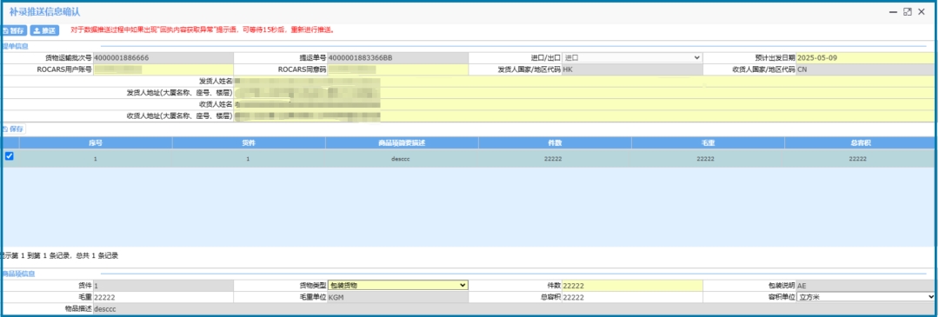
Task: Click the 商品项简要描述 column header
Action: [402, 143]
